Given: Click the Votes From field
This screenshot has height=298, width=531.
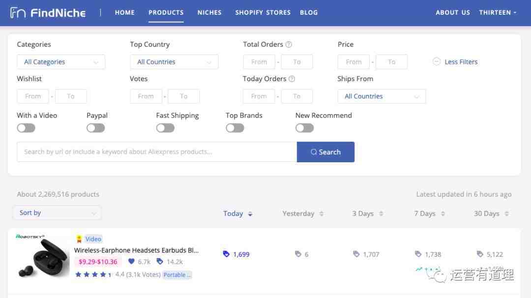Looking at the screenshot, I should tap(146, 96).
